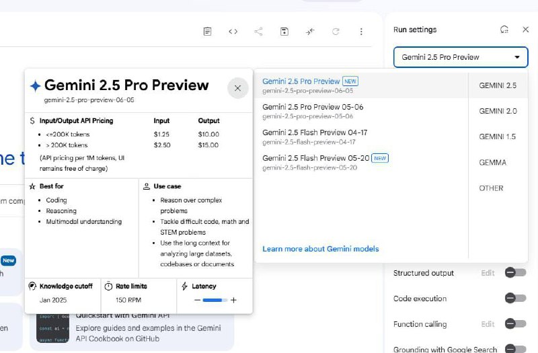Click Edit next to Function calling

click(488, 324)
